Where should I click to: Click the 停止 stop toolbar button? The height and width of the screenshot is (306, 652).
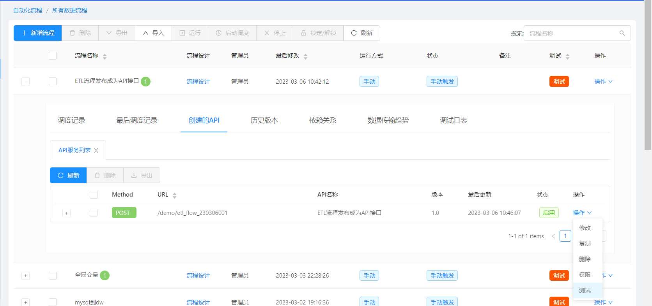[x=275, y=33]
